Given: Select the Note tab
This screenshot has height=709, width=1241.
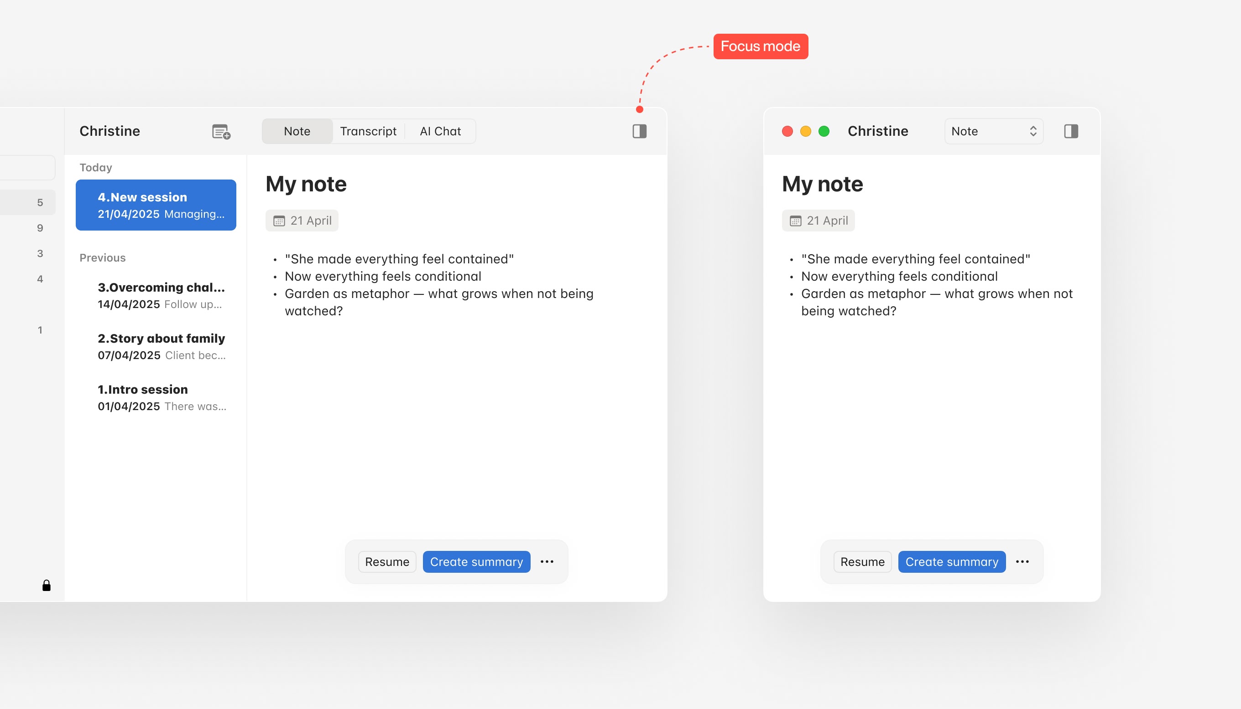Looking at the screenshot, I should tap(297, 132).
